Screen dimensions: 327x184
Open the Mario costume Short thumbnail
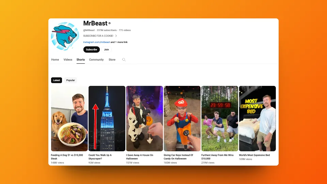coord(182,119)
